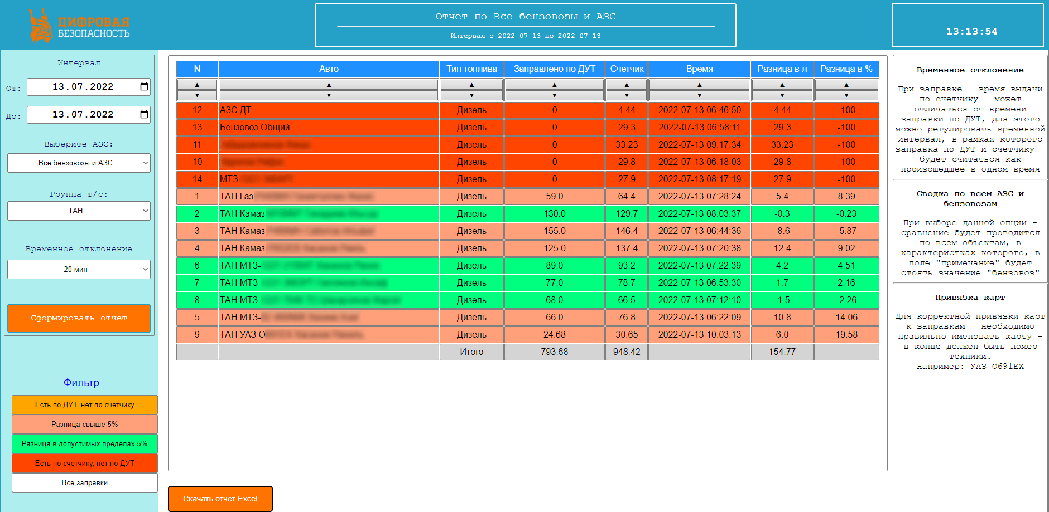Open Временное отклонение 20 мин dropdown
Screen dimensions: 1049x512
coord(79,270)
